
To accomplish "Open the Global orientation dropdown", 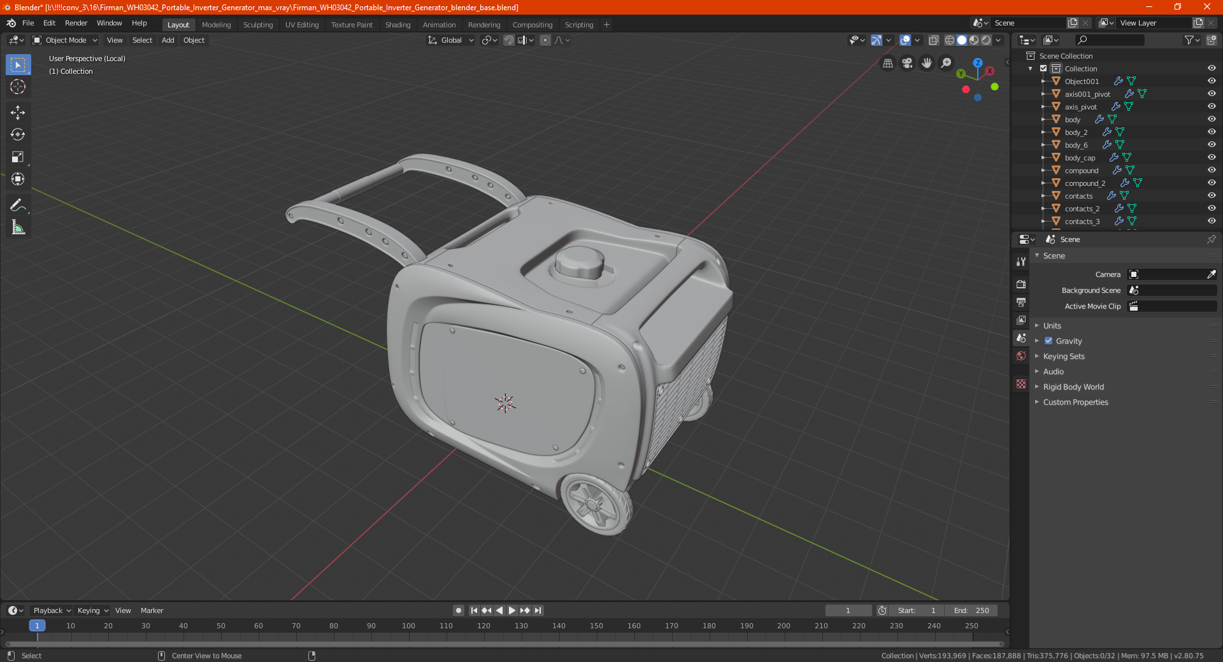I will pyautogui.click(x=451, y=40).
